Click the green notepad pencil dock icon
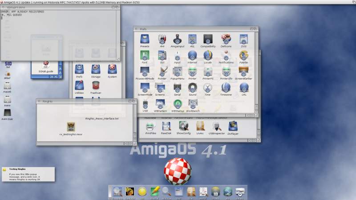The width and height of the screenshot is (356, 200). pyautogui.click(x=155, y=192)
